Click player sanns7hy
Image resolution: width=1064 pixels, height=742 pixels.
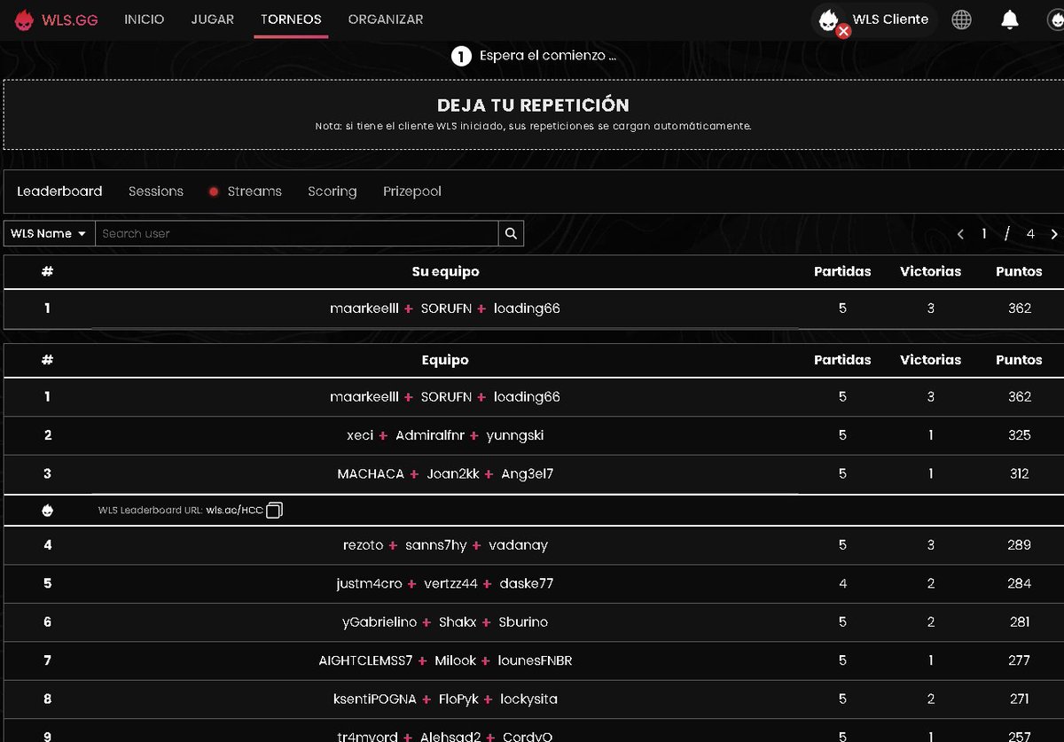click(436, 545)
